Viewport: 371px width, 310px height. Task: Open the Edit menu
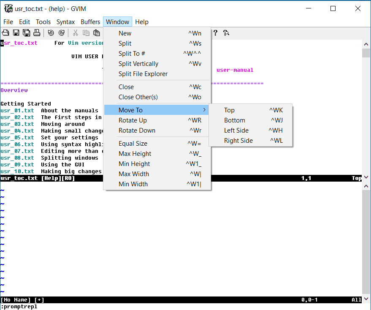point(24,22)
